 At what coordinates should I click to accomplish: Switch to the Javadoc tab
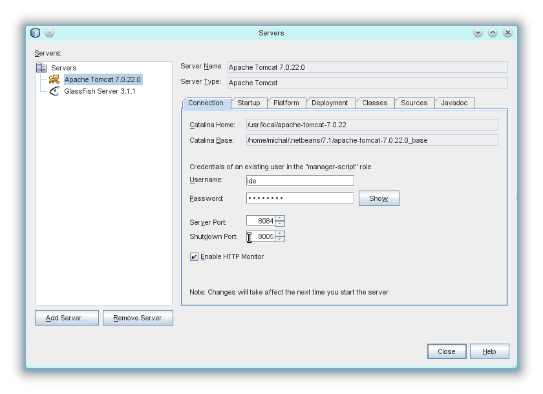click(455, 103)
